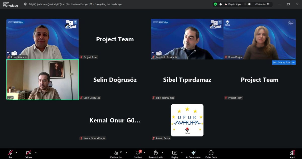The image size is (302, 159).
Task: Click the Kaydediliyor recording indicator
Action: point(234,4)
